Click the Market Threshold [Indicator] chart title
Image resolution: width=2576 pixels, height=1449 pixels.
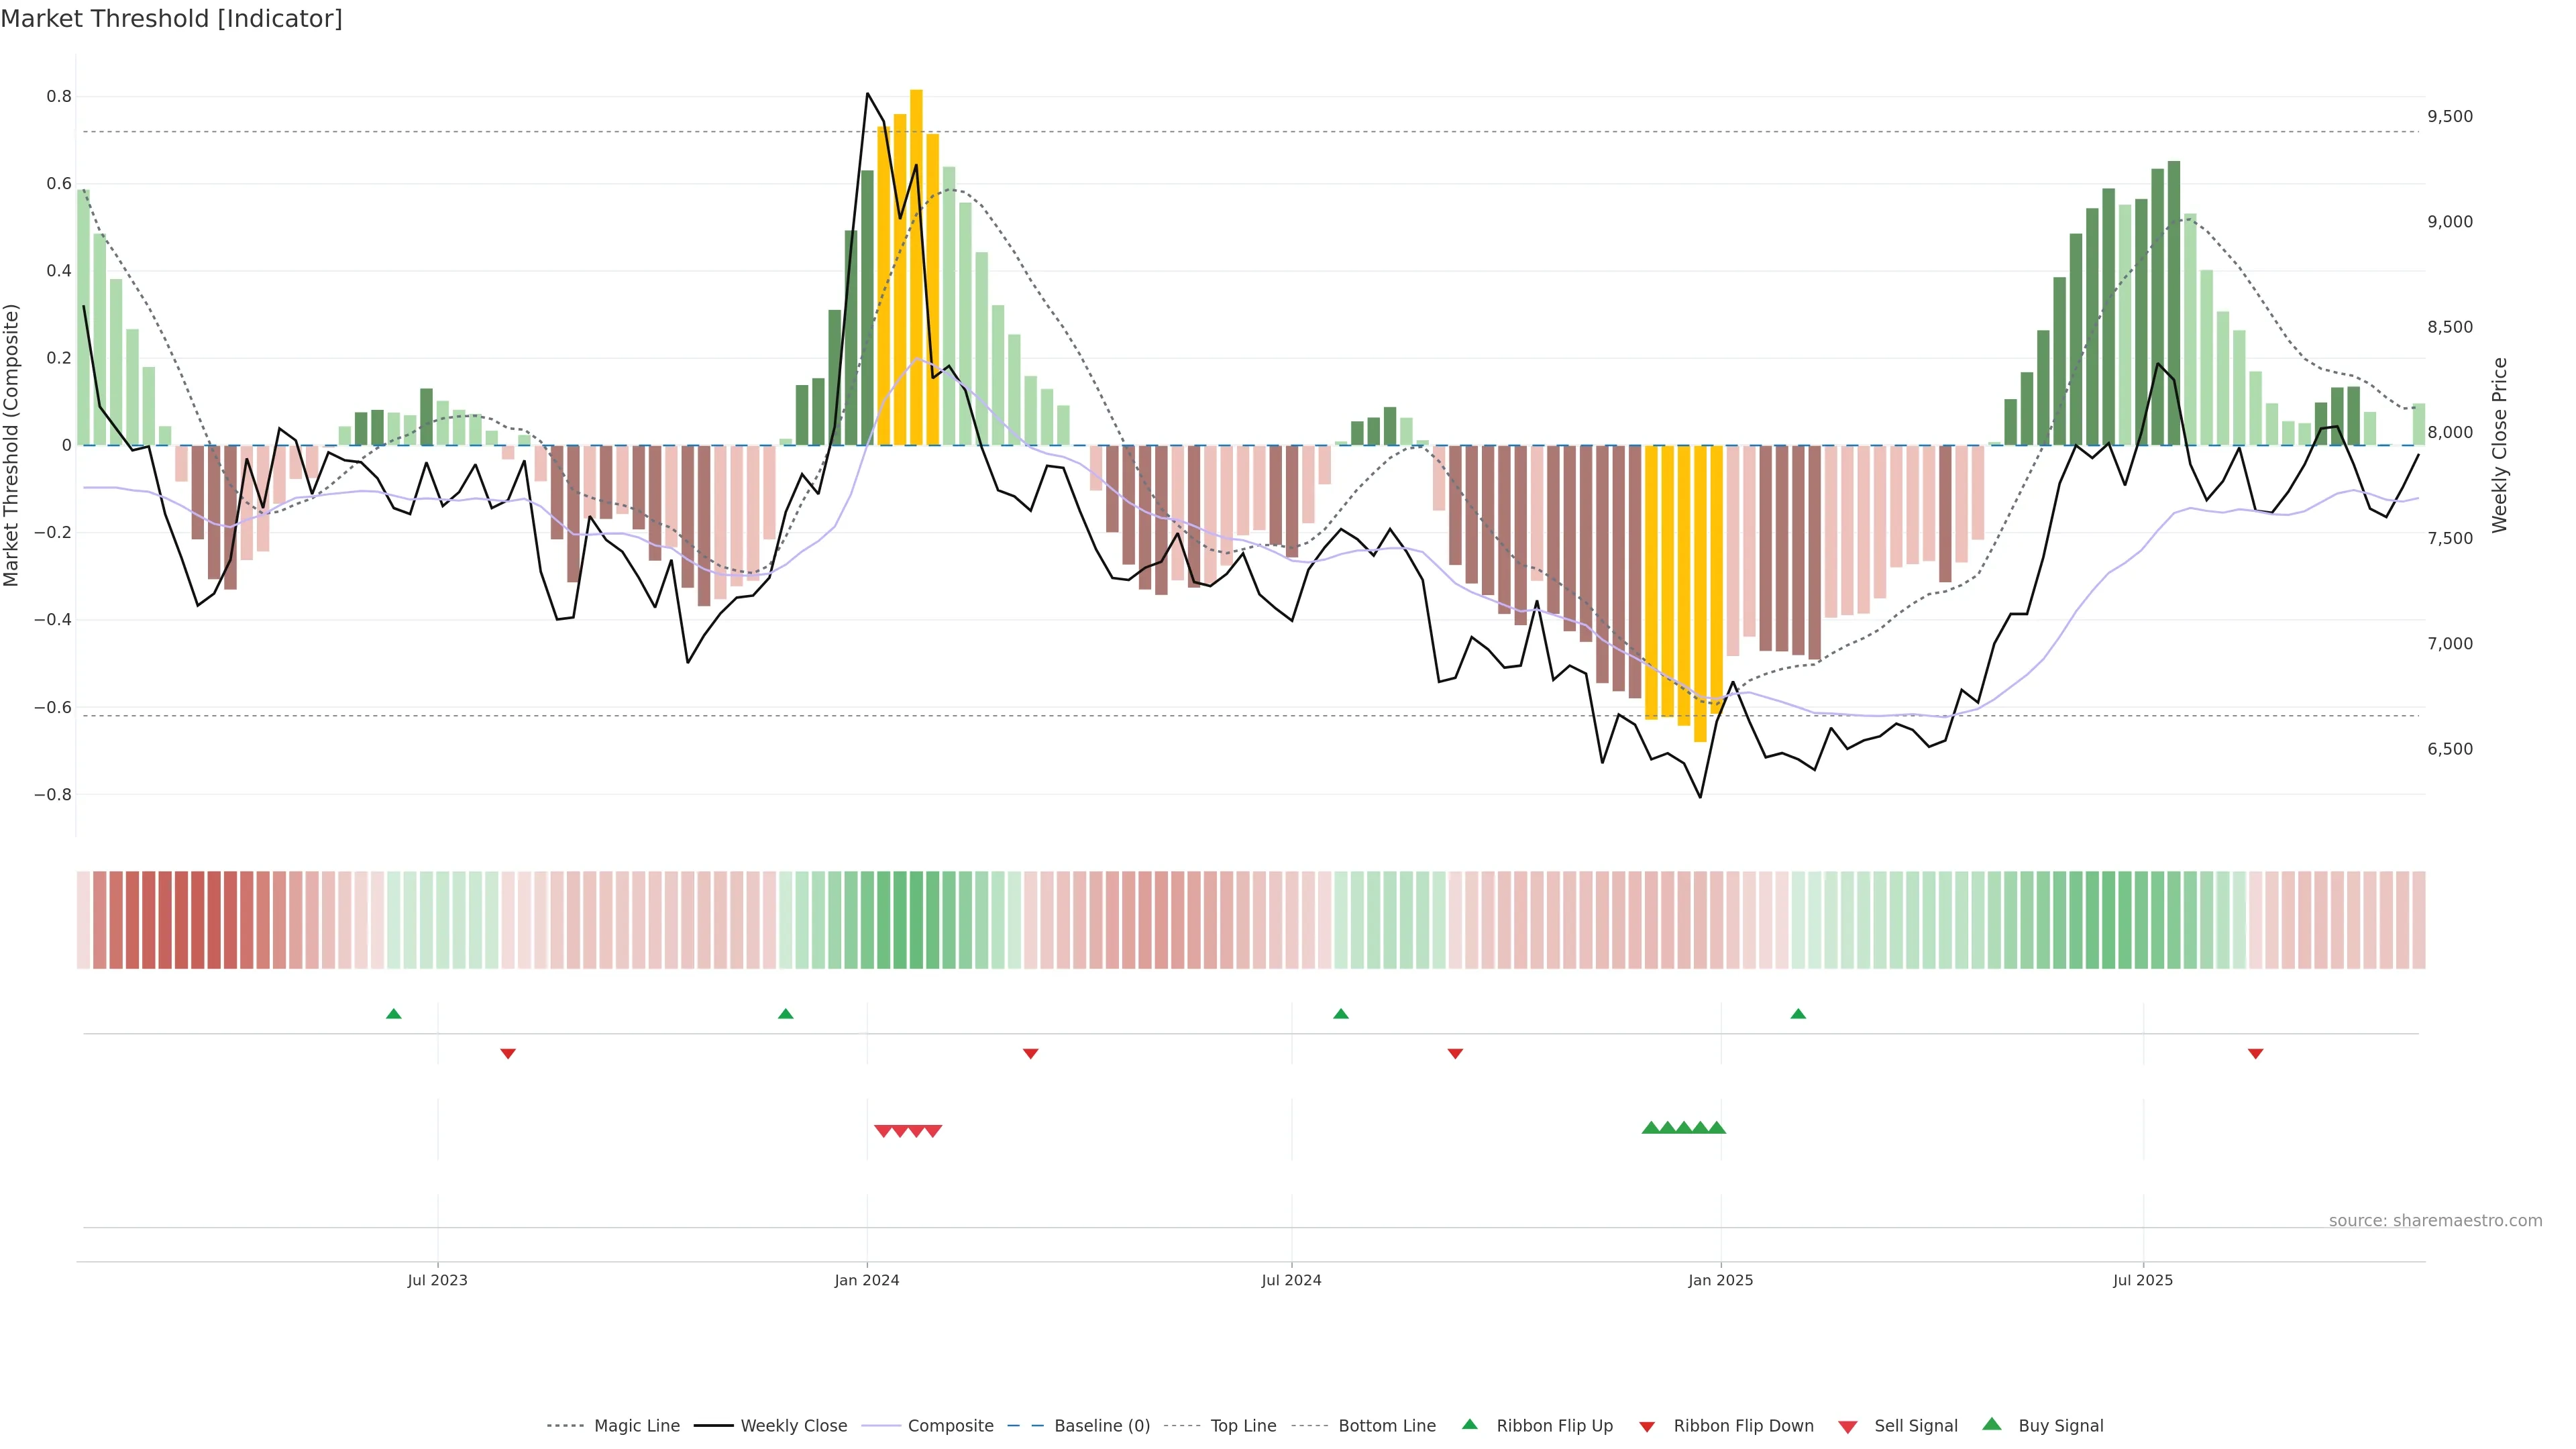(x=171, y=19)
